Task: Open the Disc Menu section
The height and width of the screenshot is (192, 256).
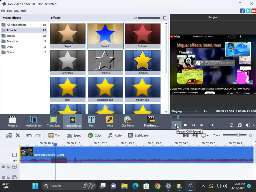Action: pos(127,121)
